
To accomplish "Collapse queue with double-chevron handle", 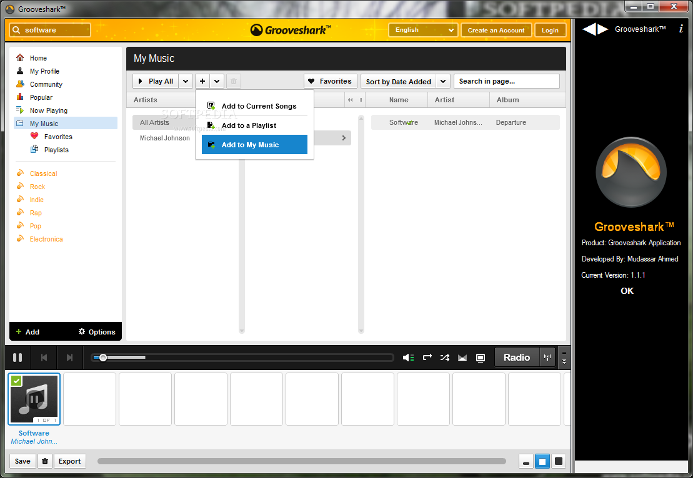I will click(564, 358).
